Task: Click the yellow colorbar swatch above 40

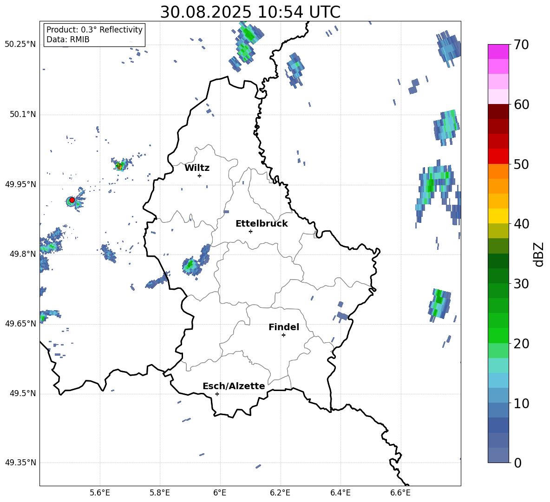Action: click(498, 216)
